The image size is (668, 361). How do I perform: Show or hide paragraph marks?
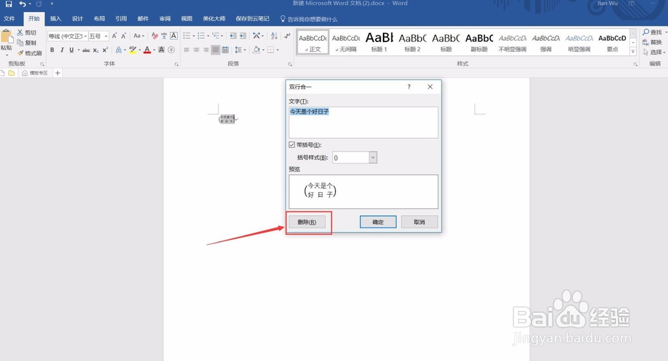coord(287,36)
